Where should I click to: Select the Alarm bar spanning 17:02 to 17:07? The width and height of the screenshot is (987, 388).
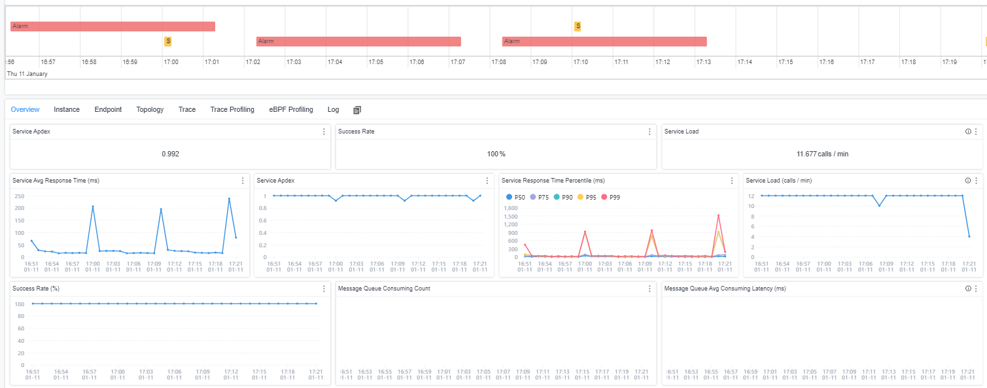(358, 41)
